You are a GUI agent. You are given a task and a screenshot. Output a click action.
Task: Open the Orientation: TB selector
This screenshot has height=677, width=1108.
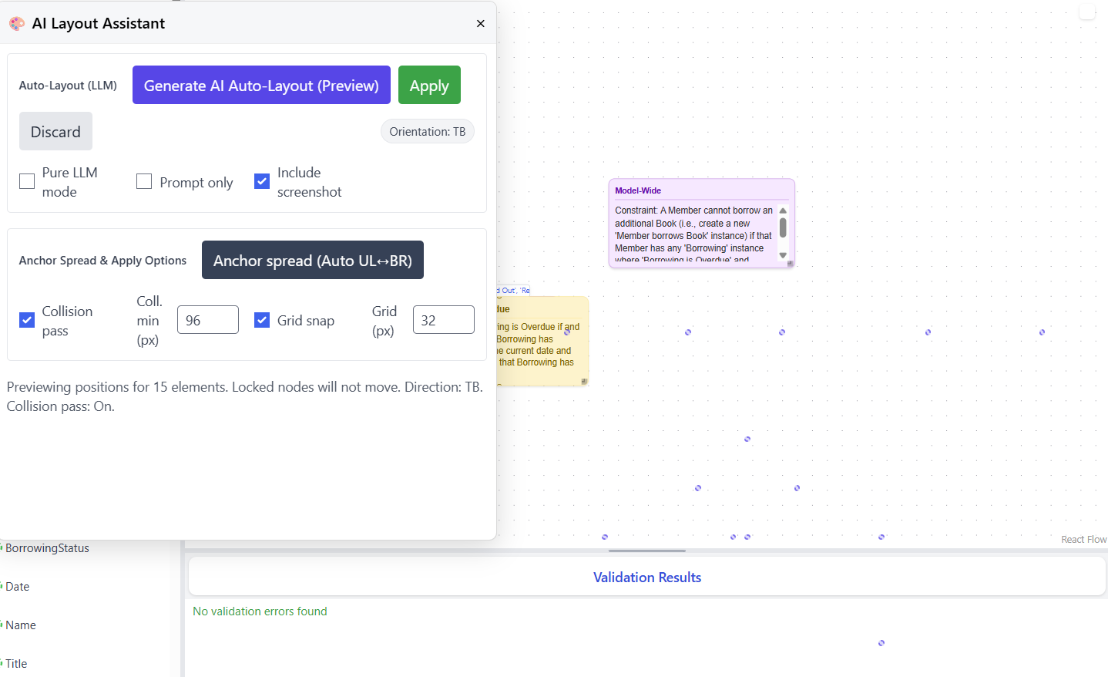tap(427, 131)
